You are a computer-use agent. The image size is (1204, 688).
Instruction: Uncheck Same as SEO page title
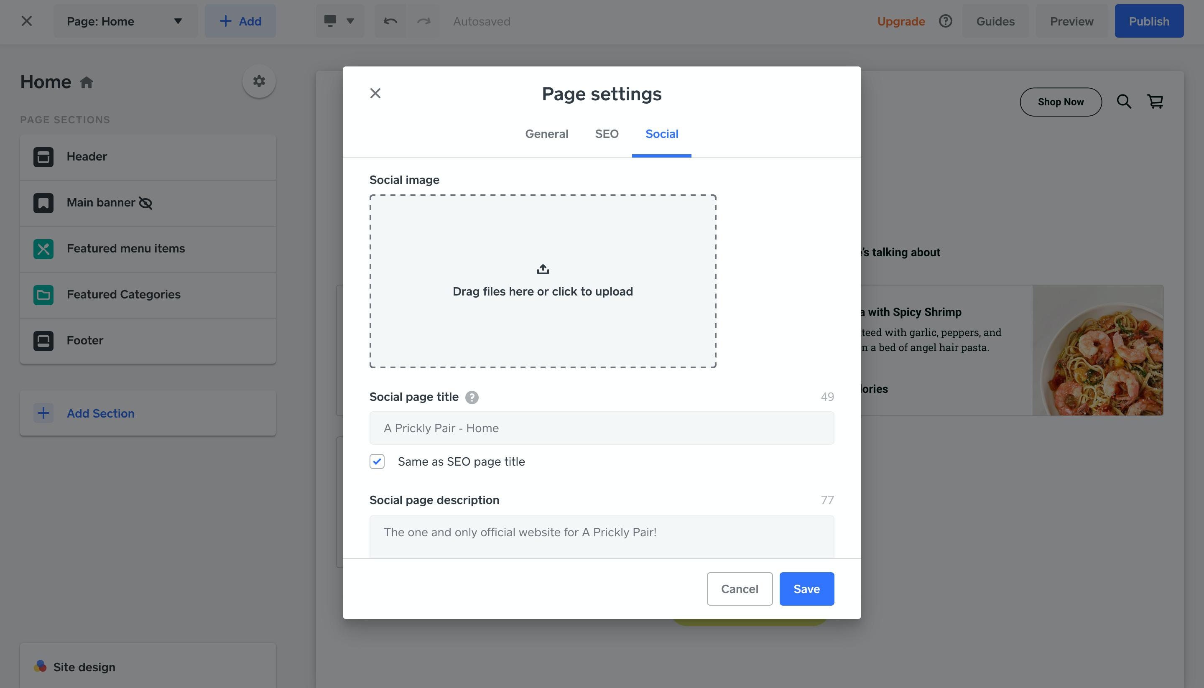point(377,461)
